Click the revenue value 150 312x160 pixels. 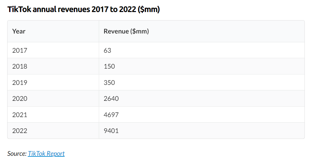point(109,66)
